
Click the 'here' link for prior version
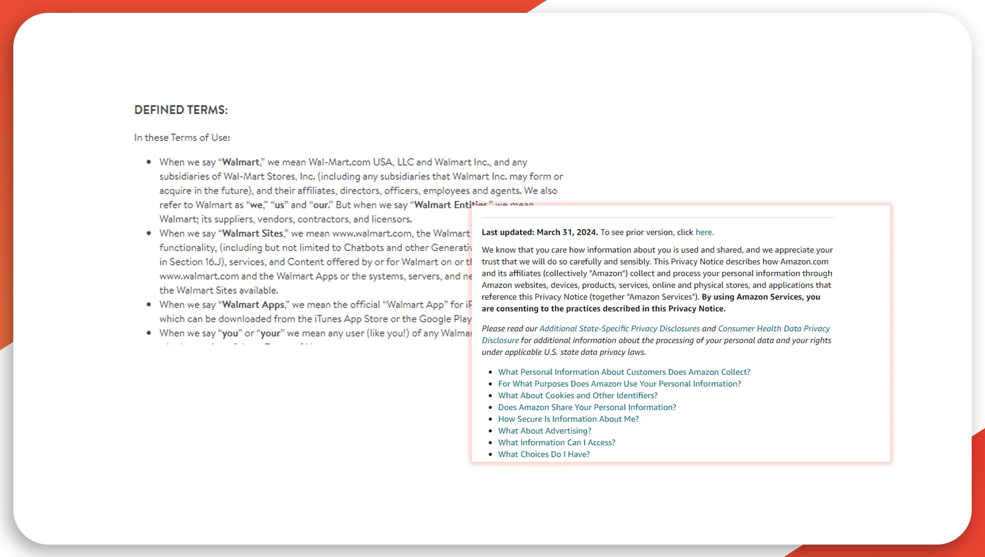704,232
